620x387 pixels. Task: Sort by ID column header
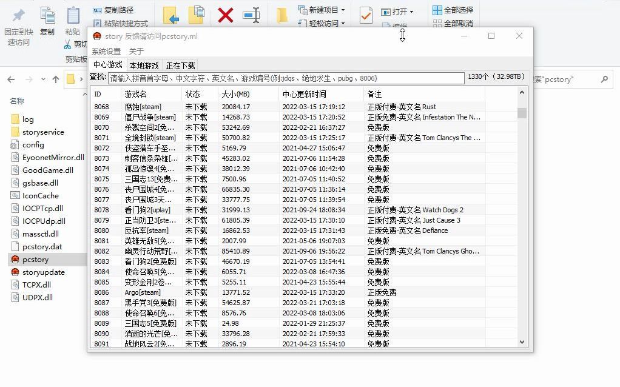pos(105,94)
